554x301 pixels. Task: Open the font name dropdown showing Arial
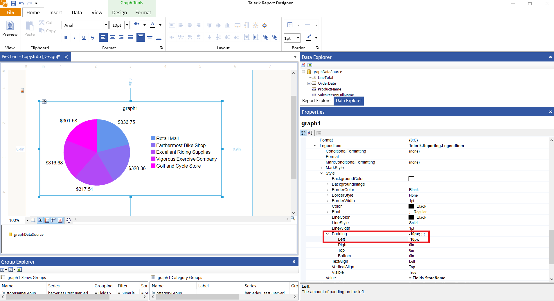click(x=106, y=25)
